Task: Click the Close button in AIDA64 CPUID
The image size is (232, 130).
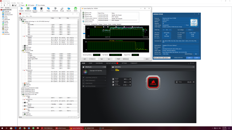Action: coord(196,58)
